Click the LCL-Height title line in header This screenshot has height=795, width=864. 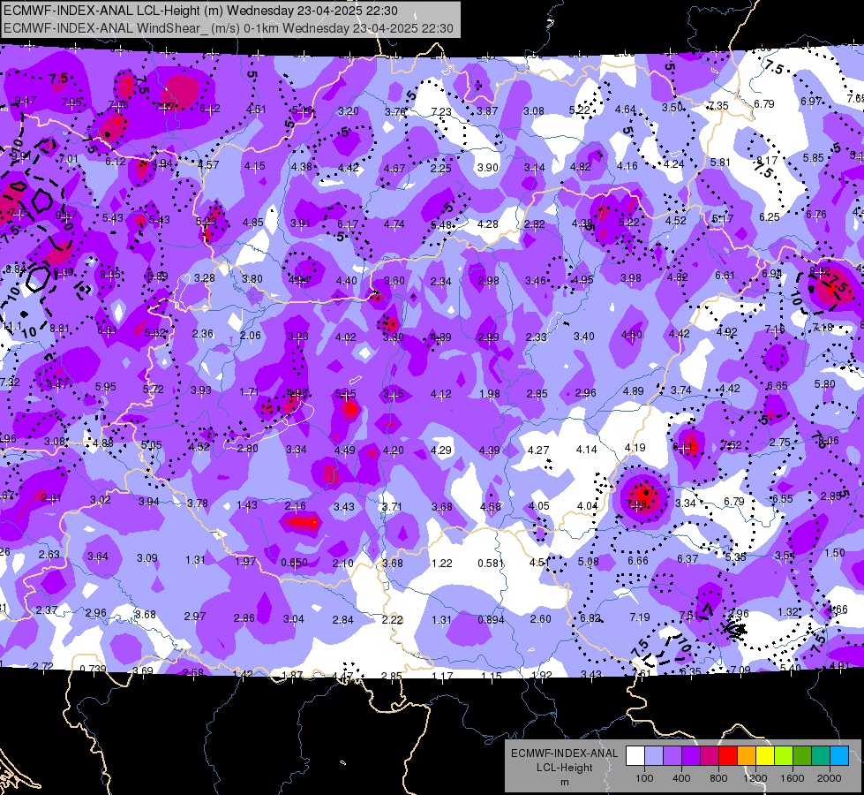click(x=200, y=11)
